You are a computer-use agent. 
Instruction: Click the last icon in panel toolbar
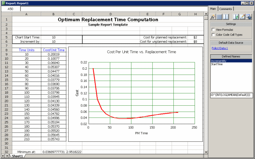point(249,17)
